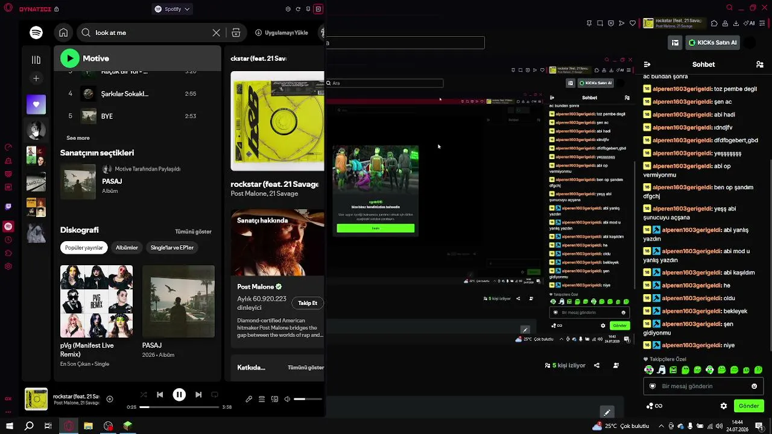Switch to the 'Albümler' filter chip
This screenshot has height=434, width=772.
point(127,248)
